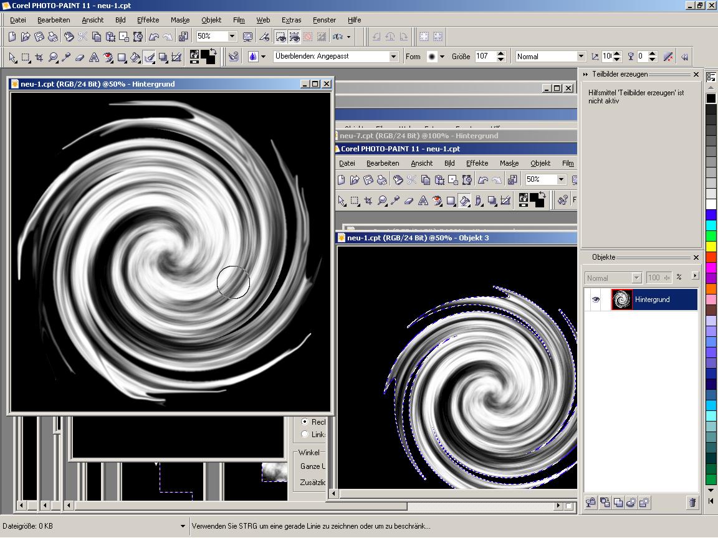
Task: Swap foreground and background colors arrow
Action: point(213,52)
